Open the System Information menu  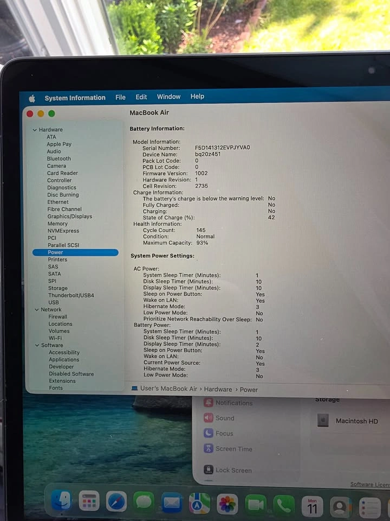[75, 98]
